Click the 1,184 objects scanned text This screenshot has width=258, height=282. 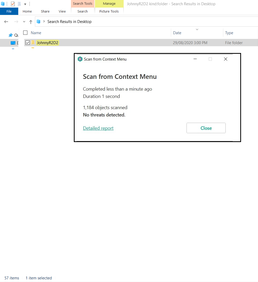point(105,108)
